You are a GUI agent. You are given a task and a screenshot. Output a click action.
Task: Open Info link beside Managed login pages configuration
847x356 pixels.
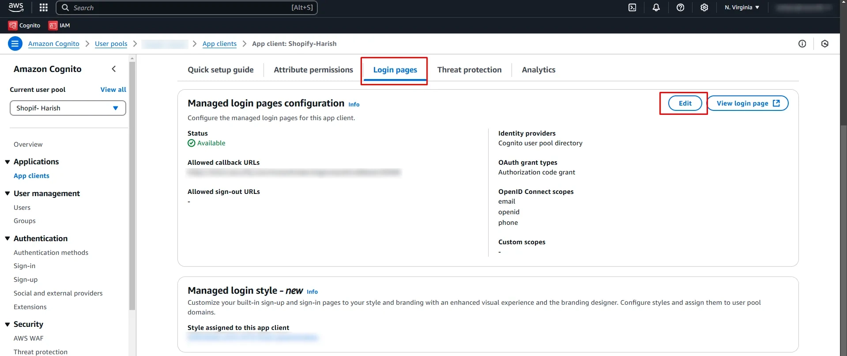coord(354,105)
